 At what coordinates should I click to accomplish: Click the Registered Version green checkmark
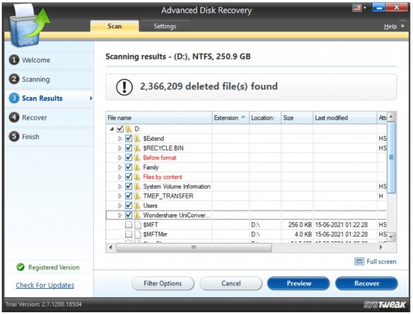click(x=20, y=268)
